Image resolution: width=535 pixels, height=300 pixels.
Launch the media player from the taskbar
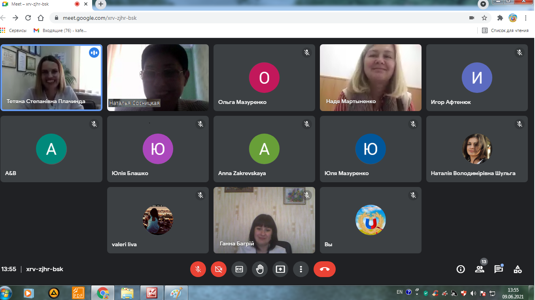pos(28,293)
